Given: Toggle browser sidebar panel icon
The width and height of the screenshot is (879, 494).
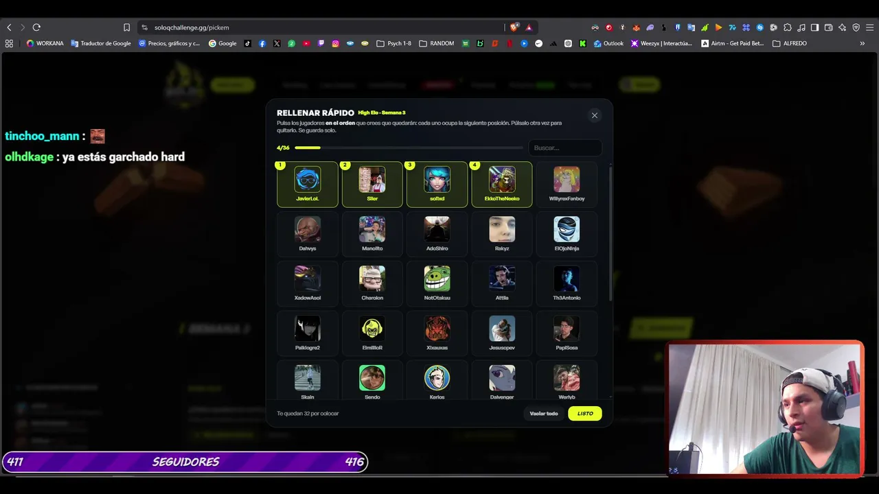Looking at the screenshot, I should click(x=814, y=27).
